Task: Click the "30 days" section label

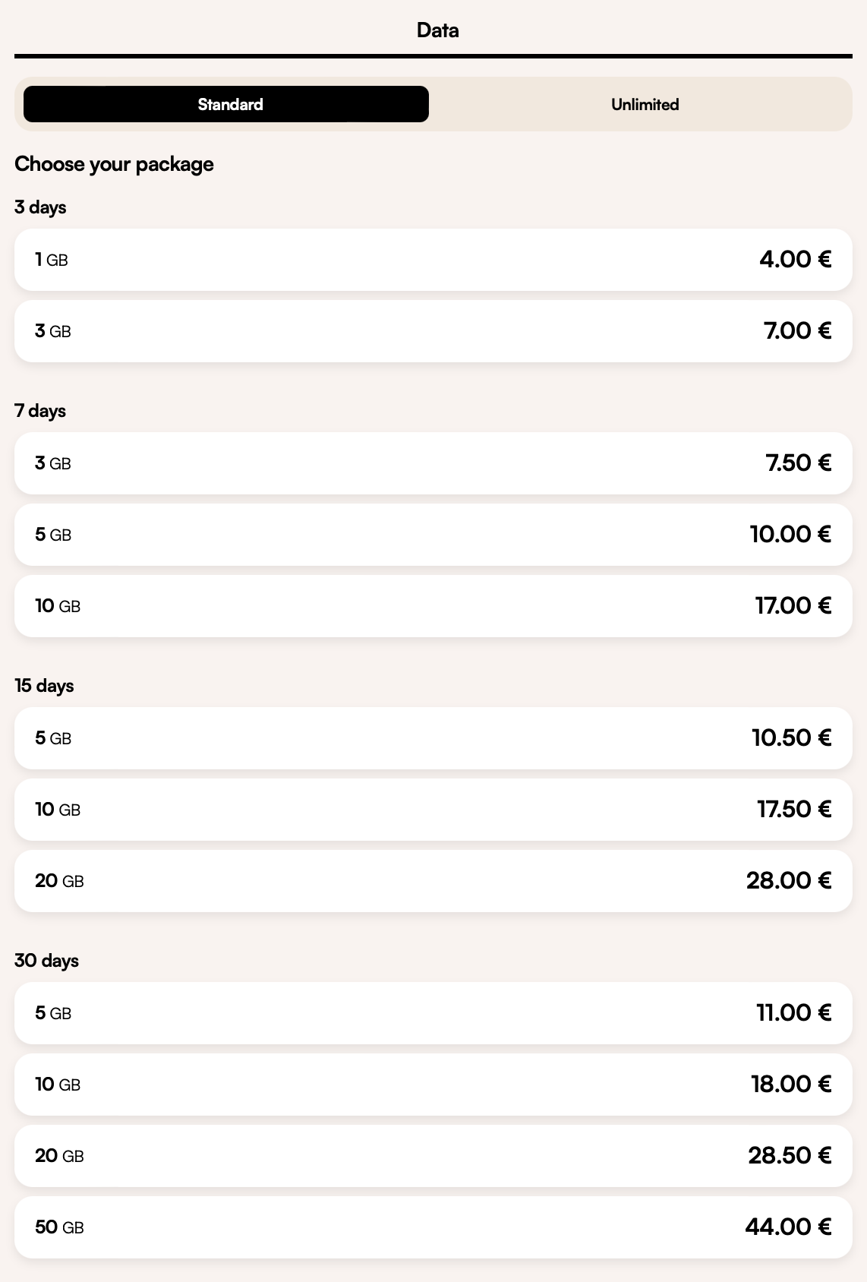Action: tap(46, 961)
